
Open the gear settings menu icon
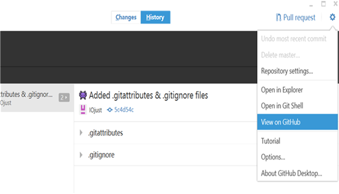pos(332,17)
